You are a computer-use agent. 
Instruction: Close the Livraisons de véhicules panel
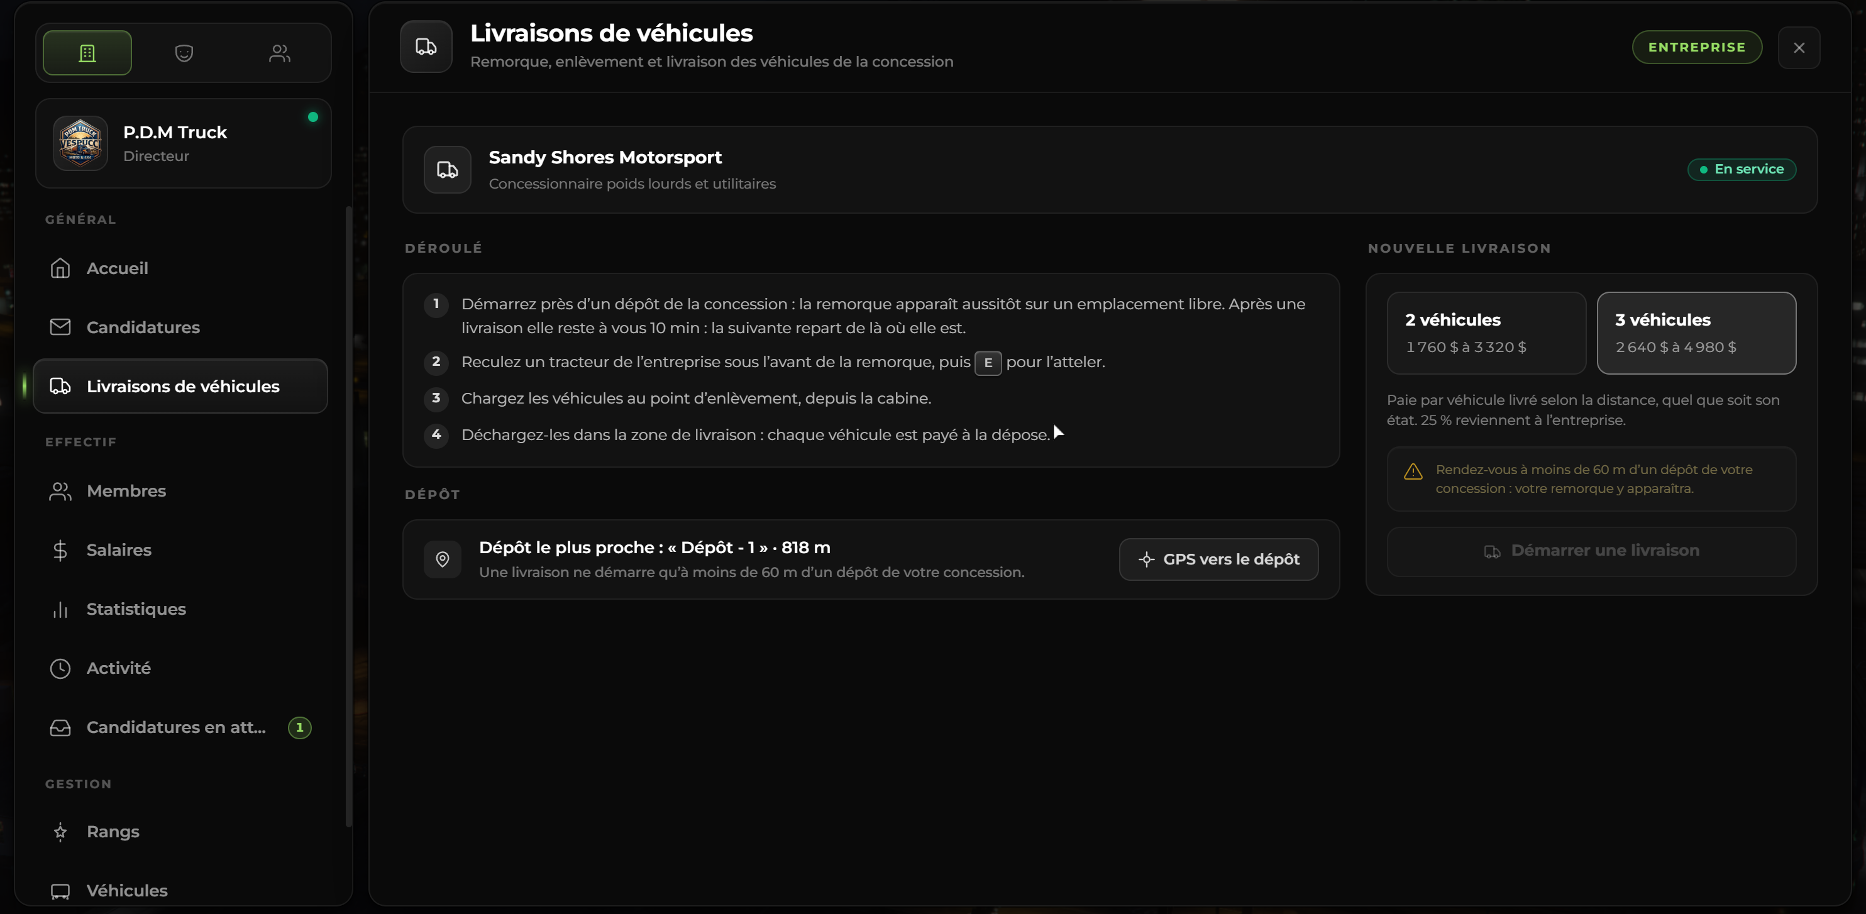[1799, 48]
